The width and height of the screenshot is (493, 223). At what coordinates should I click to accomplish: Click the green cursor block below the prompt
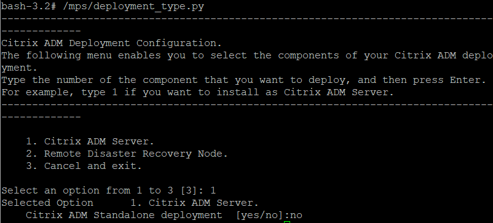286,222
